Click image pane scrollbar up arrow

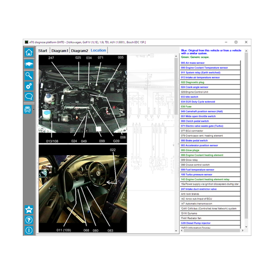[x=176, y=56]
